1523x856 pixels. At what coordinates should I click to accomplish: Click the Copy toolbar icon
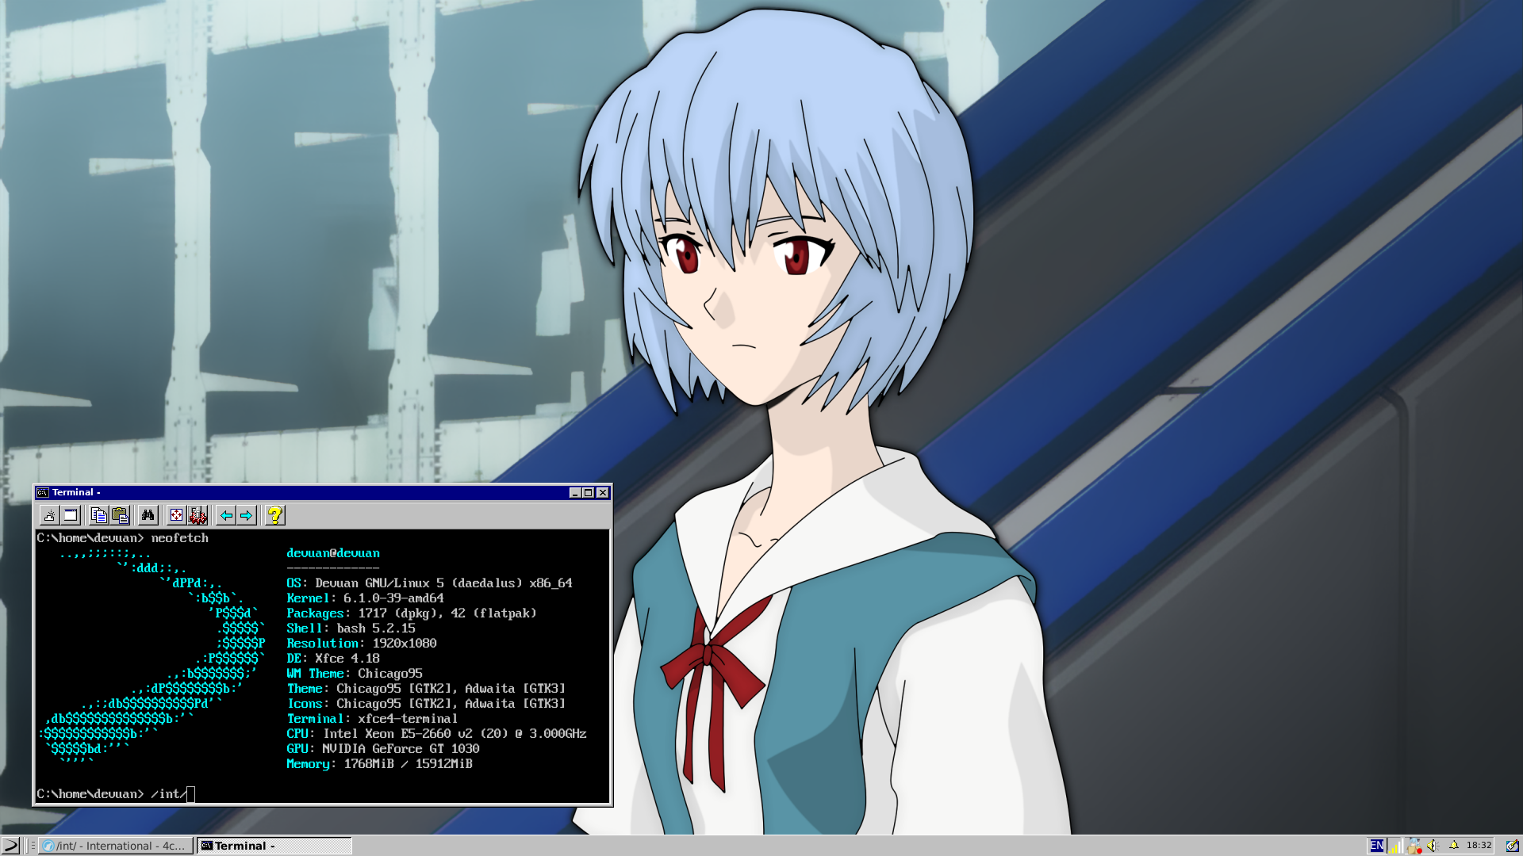pos(99,515)
